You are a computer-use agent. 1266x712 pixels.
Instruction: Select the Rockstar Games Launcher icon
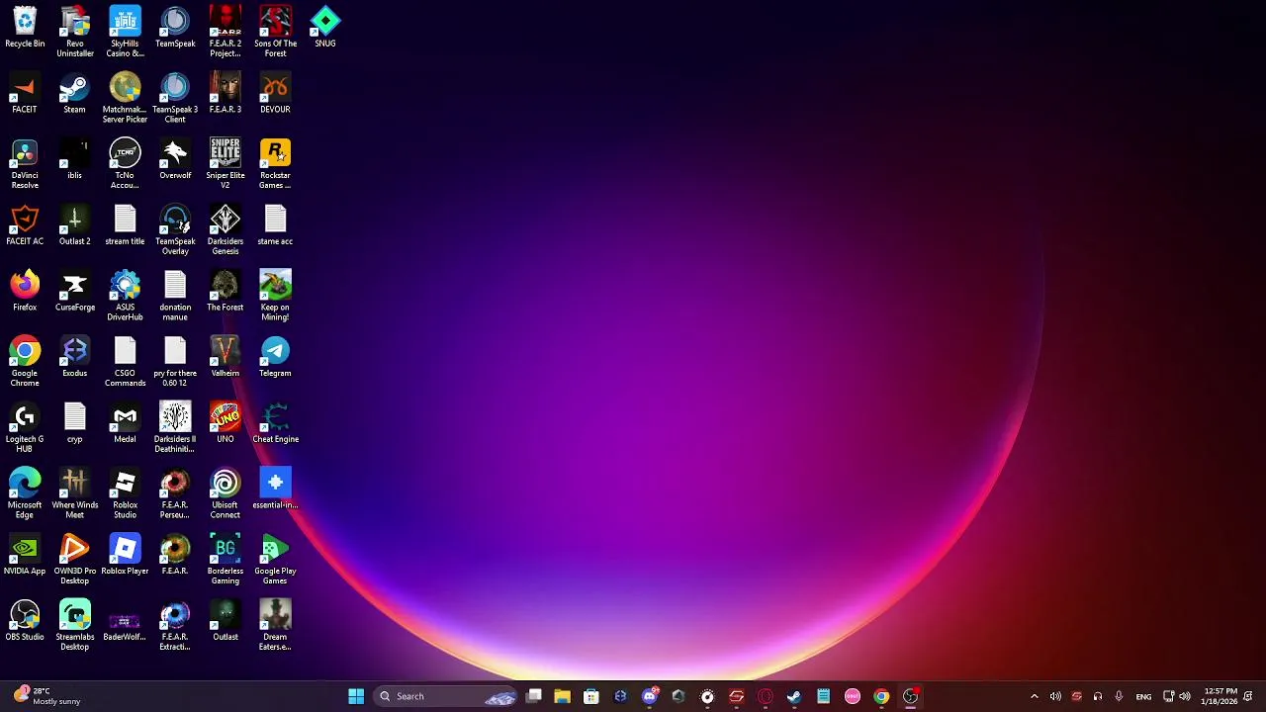(x=275, y=164)
